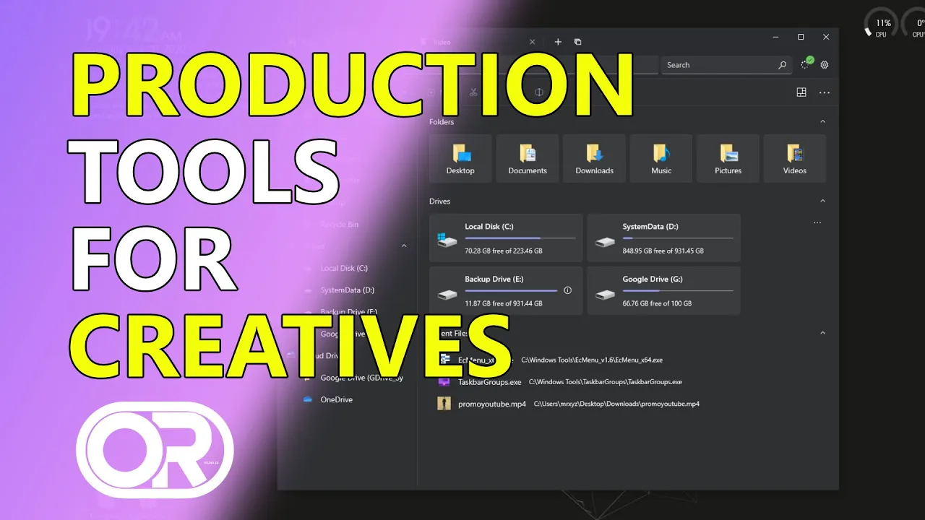This screenshot has height=520, width=925.
Task: Open the Backup Drive (E:) card
Action: coord(506,290)
